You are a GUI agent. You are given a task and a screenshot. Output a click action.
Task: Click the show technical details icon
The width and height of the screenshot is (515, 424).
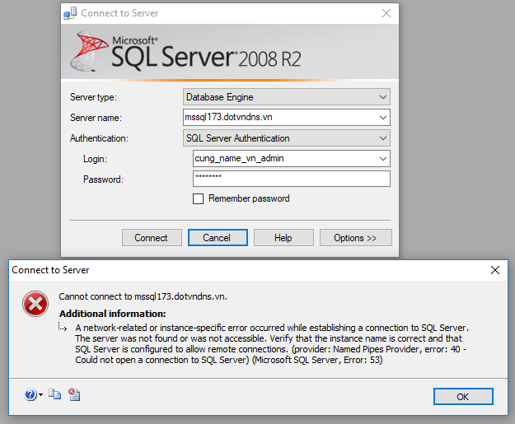[74, 394]
